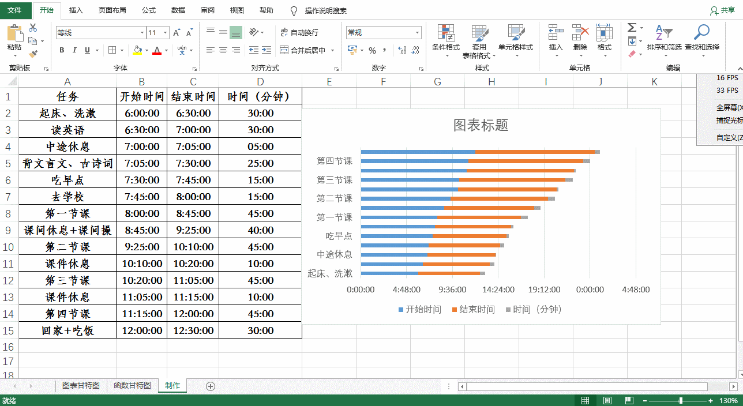Apply comma style format
The image size is (743, 406).
point(385,50)
